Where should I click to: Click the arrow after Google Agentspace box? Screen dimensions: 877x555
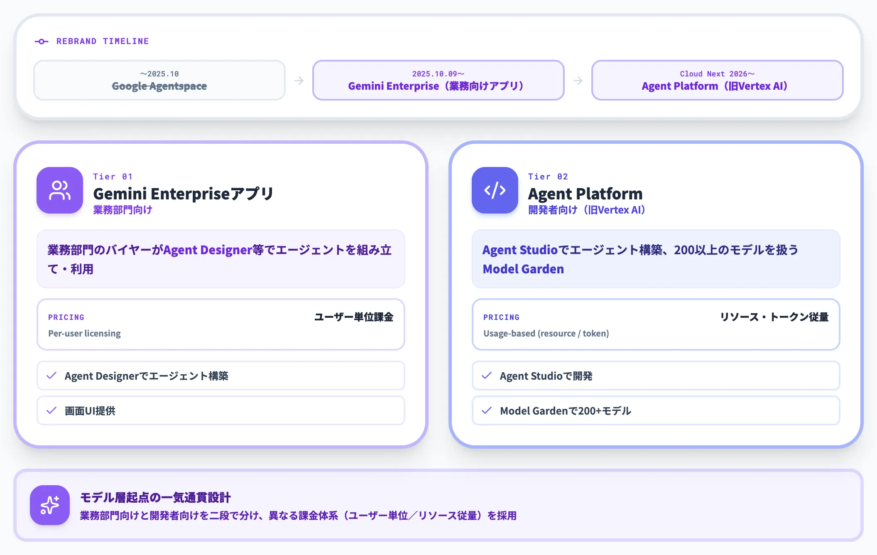(x=299, y=80)
